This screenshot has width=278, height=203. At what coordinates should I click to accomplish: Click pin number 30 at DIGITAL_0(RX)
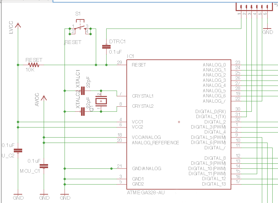click(x=238, y=109)
